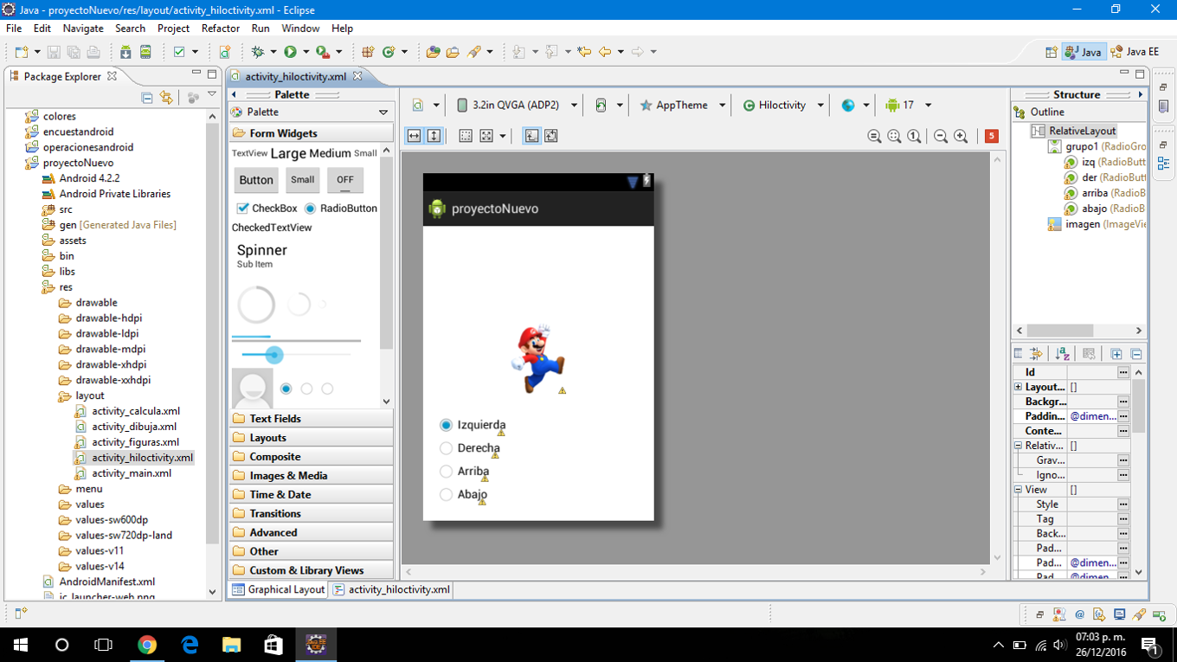Click the Last Edit Location icon

[x=584, y=52]
